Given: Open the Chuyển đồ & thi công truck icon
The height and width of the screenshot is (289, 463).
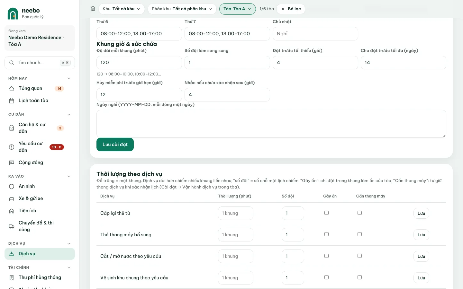Looking at the screenshot, I should (x=12, y=226).
